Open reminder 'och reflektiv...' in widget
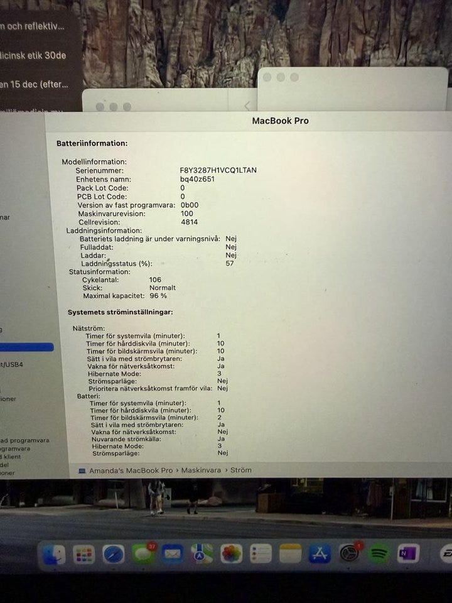 (32, 26)
